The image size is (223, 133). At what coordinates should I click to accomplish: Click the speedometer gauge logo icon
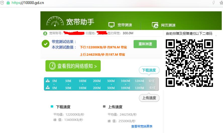tap(55, 21)
